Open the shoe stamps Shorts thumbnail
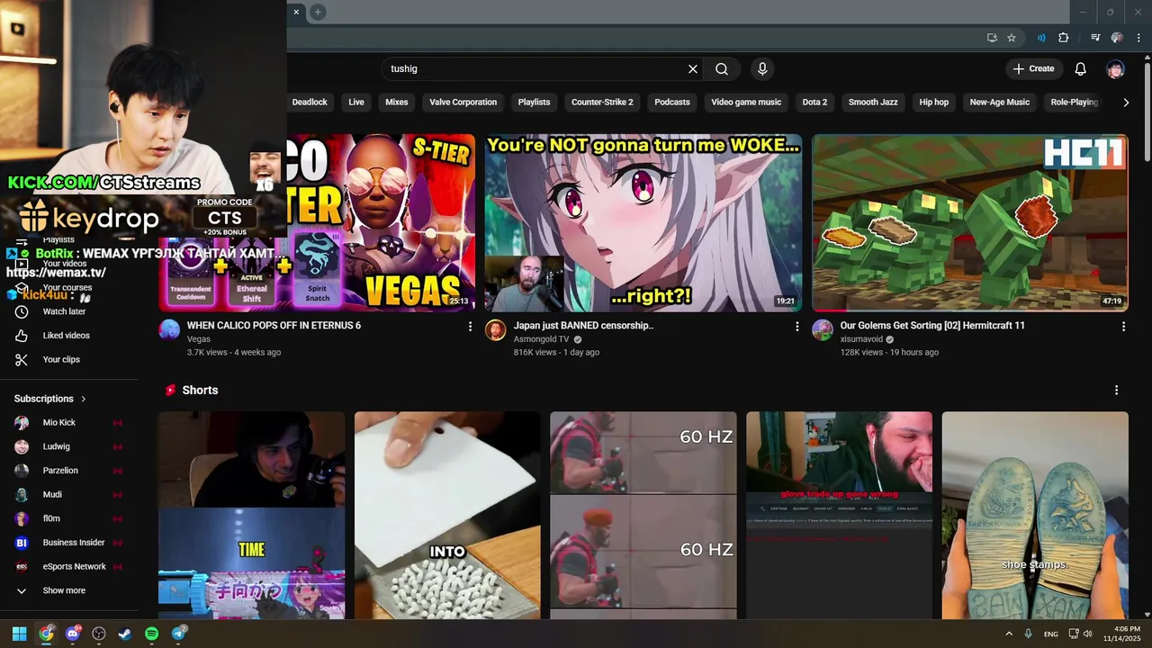The image size is (1152, 648). [1035, 516]
